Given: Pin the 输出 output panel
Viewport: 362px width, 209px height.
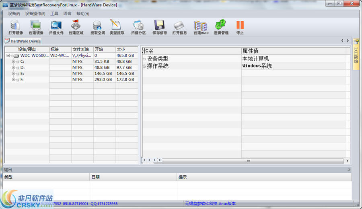Looking at the screenshot, I should click(x=349, y=170).
